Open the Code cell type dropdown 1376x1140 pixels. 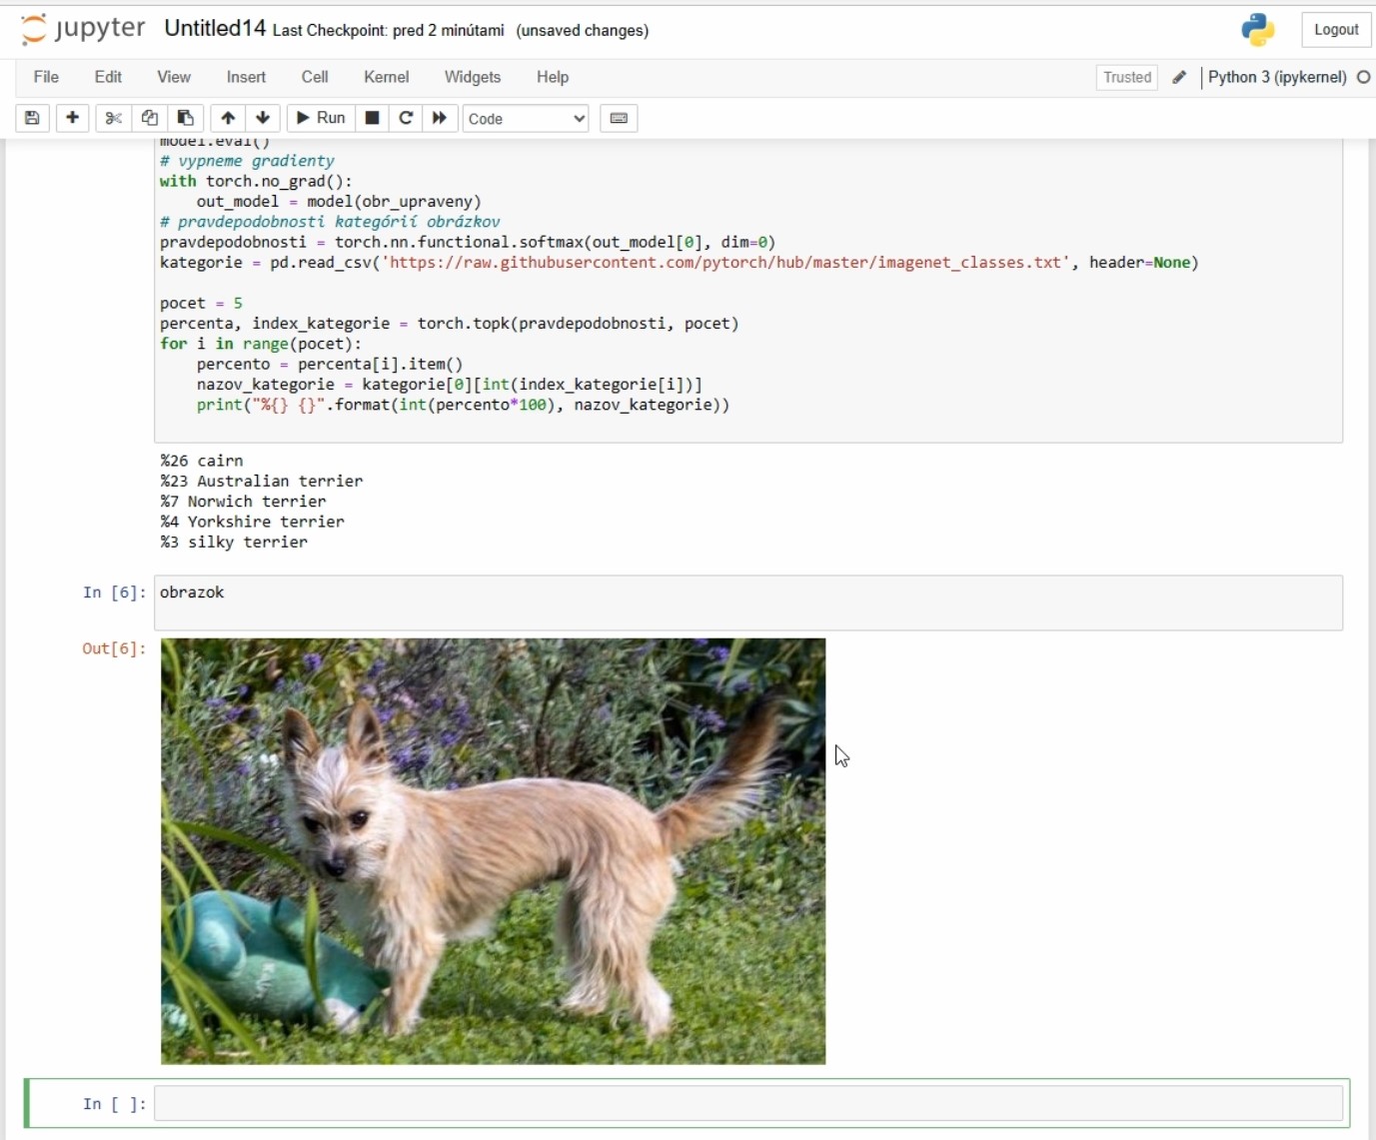tap(526, 118)
